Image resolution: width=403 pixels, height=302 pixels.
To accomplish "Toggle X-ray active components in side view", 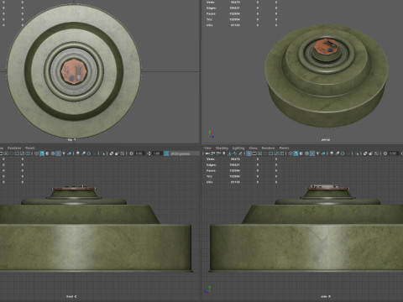I will (370, 154).
